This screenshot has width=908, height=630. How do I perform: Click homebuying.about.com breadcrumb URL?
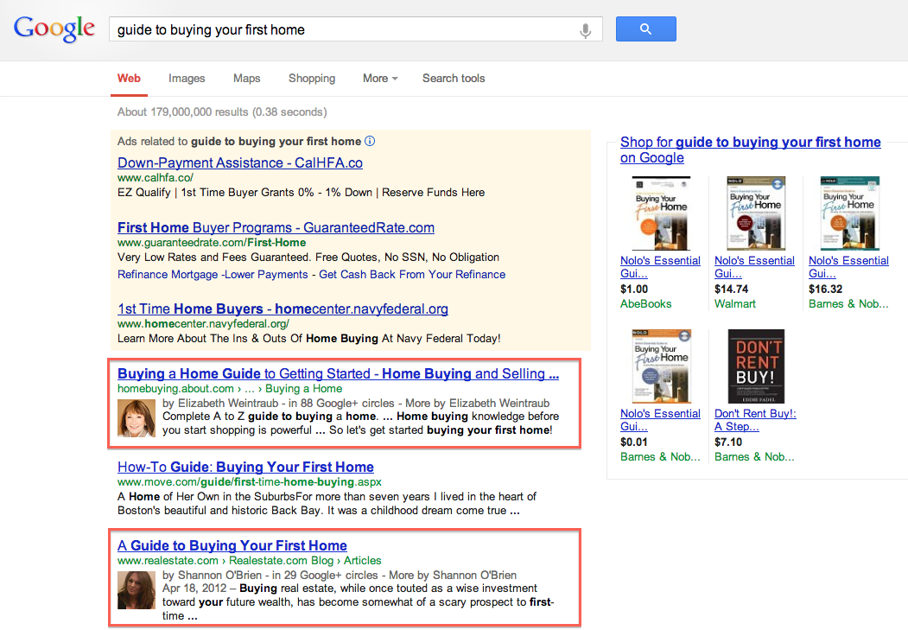[x=230, y=389]
